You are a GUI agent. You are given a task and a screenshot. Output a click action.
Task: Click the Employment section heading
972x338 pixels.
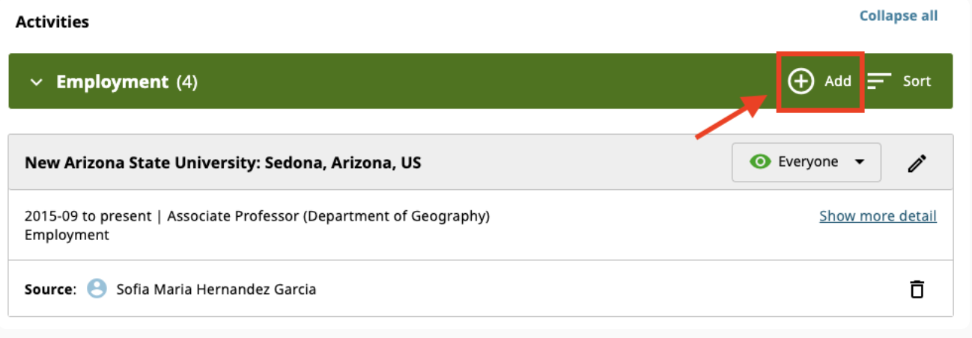point(112,82)
